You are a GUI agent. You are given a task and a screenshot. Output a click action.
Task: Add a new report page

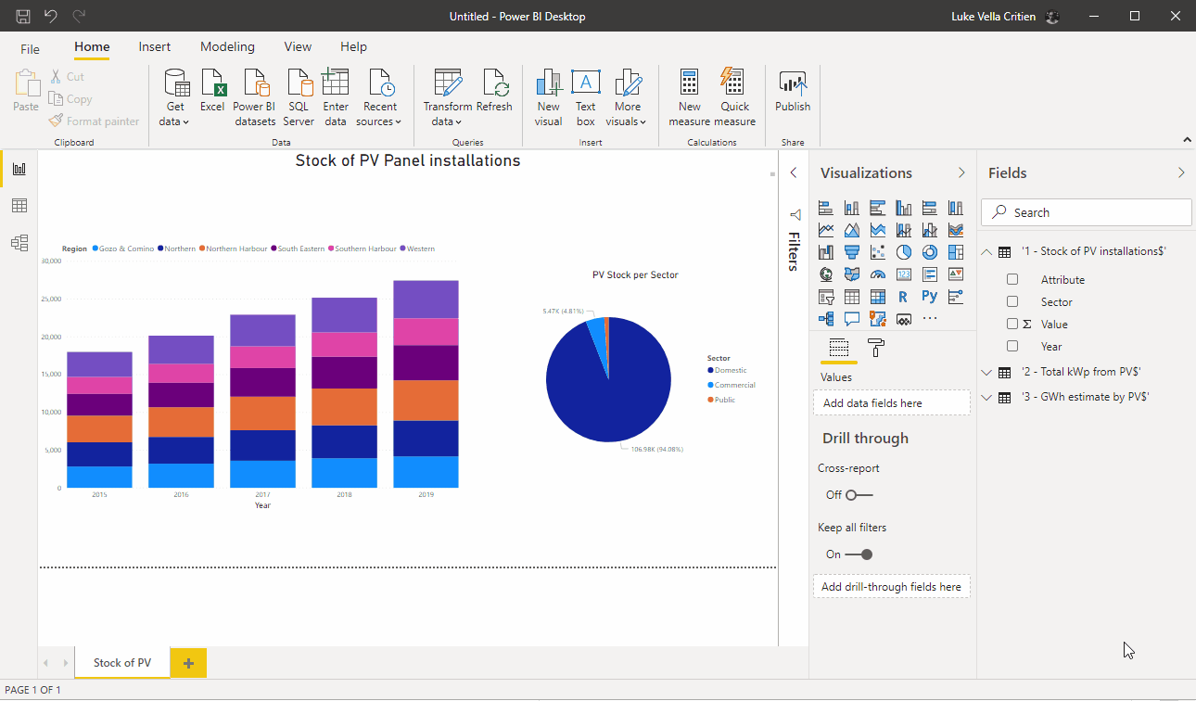tap(188, 663)
